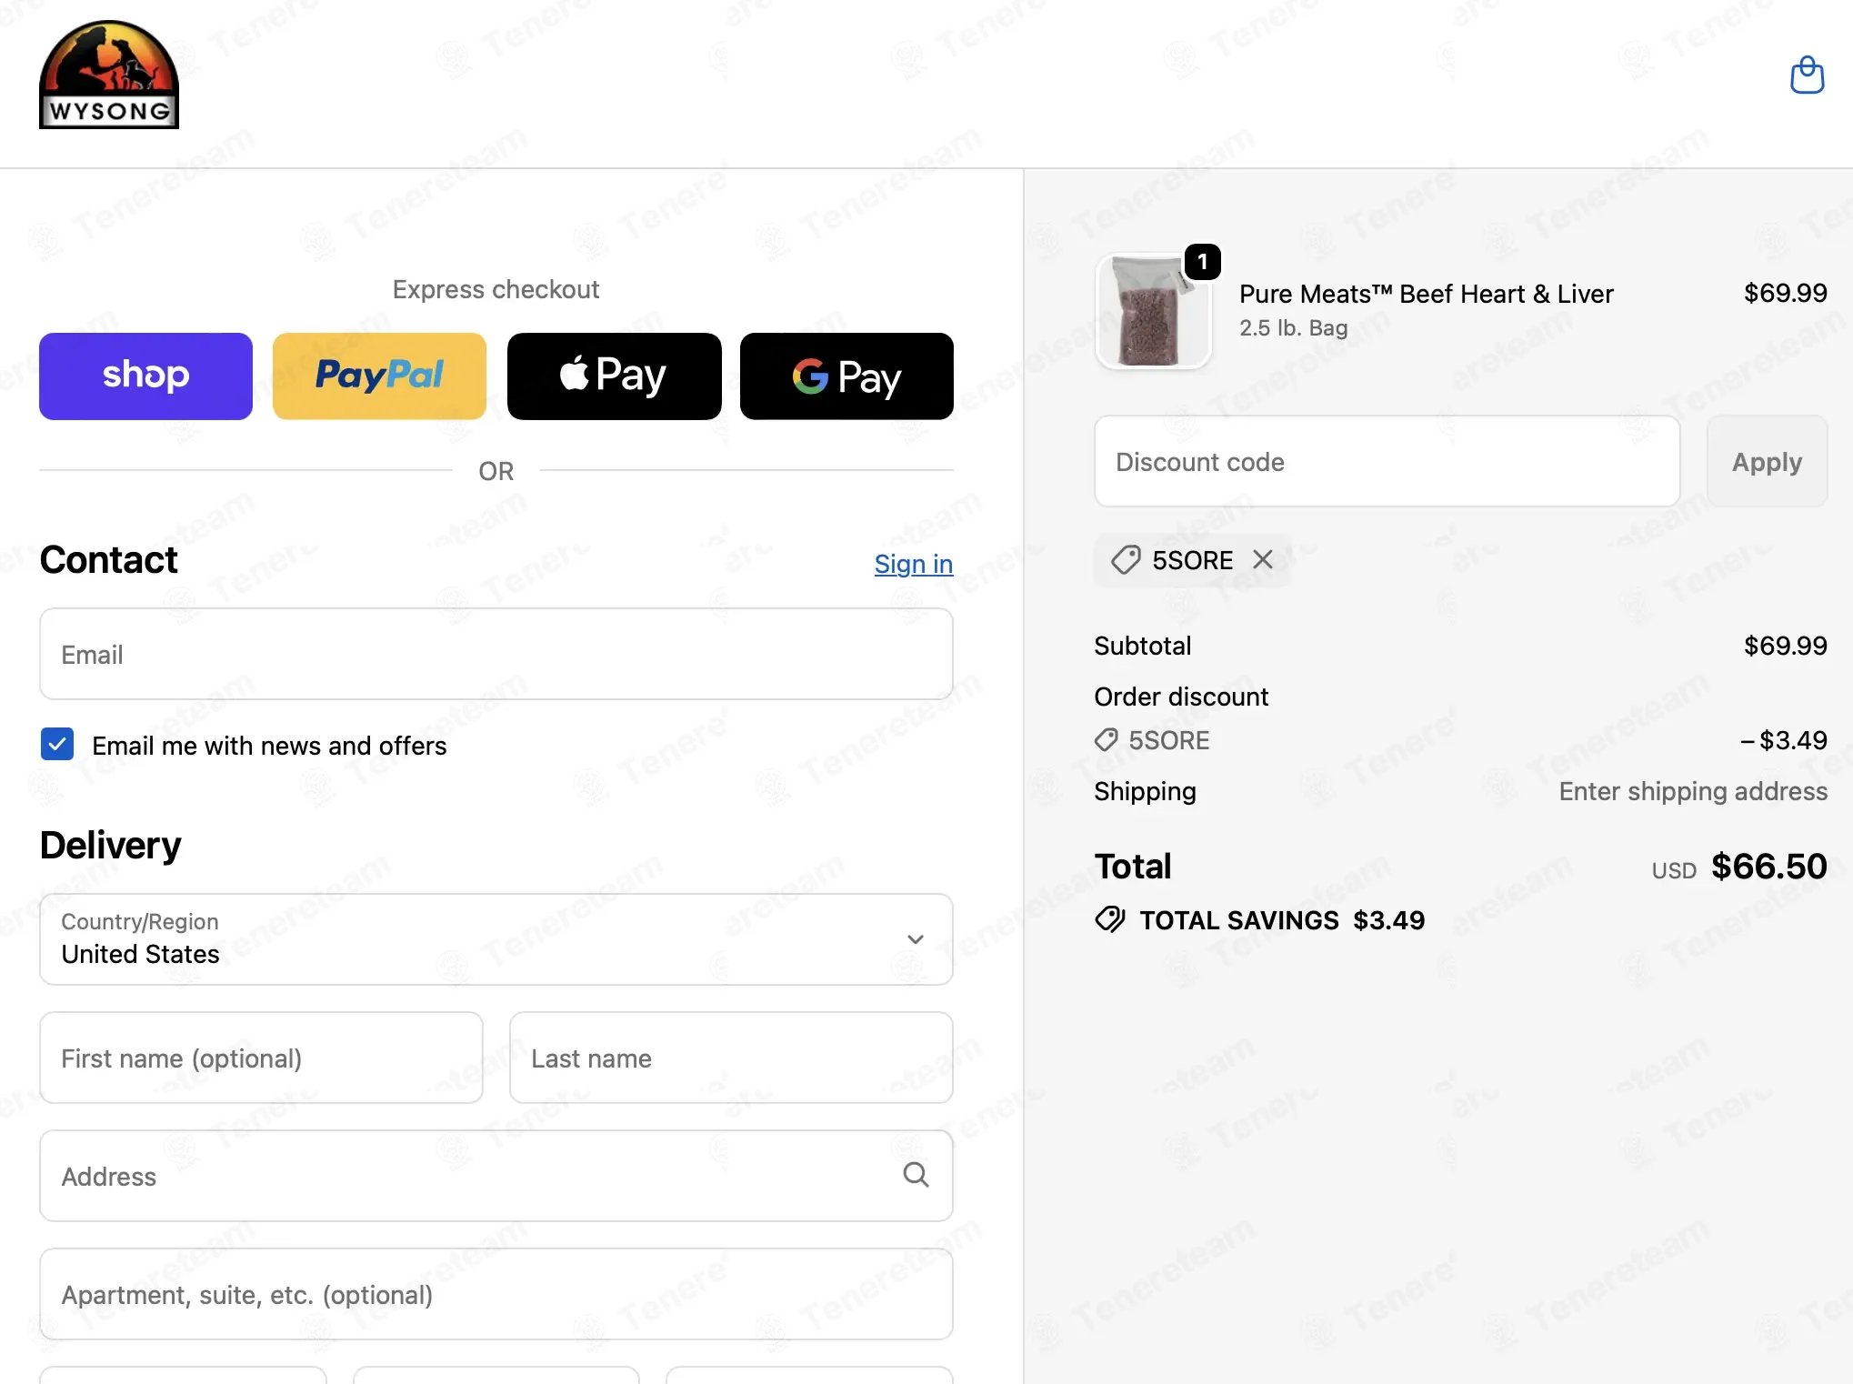The height and width of the screenshot is (1384, 1853).
Task: Select Google Pay express checkout
Action: pos(846,376)
